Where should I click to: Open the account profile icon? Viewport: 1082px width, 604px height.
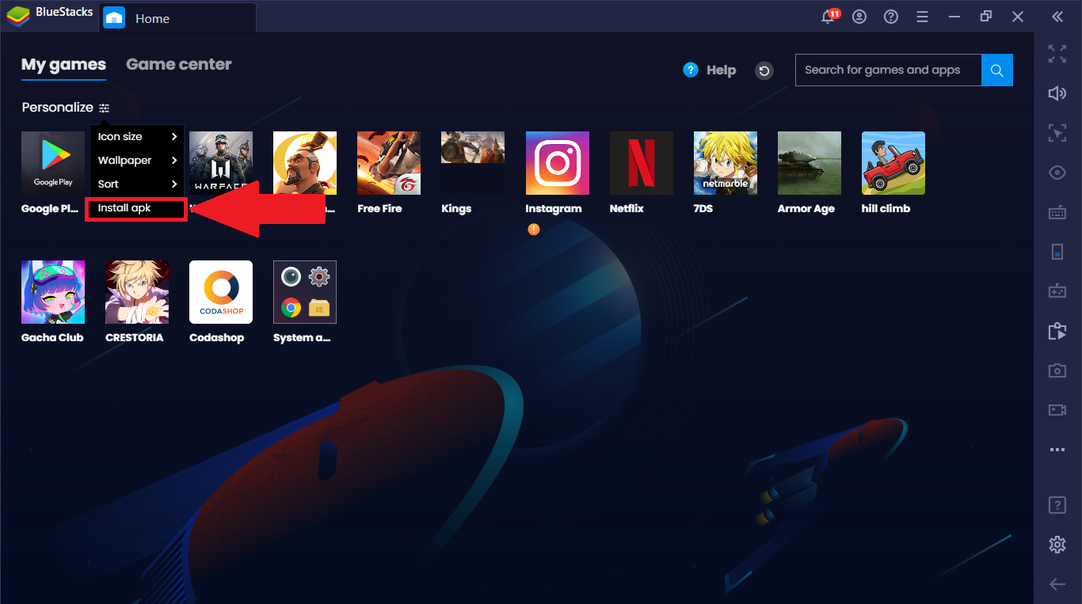[859, 17]
